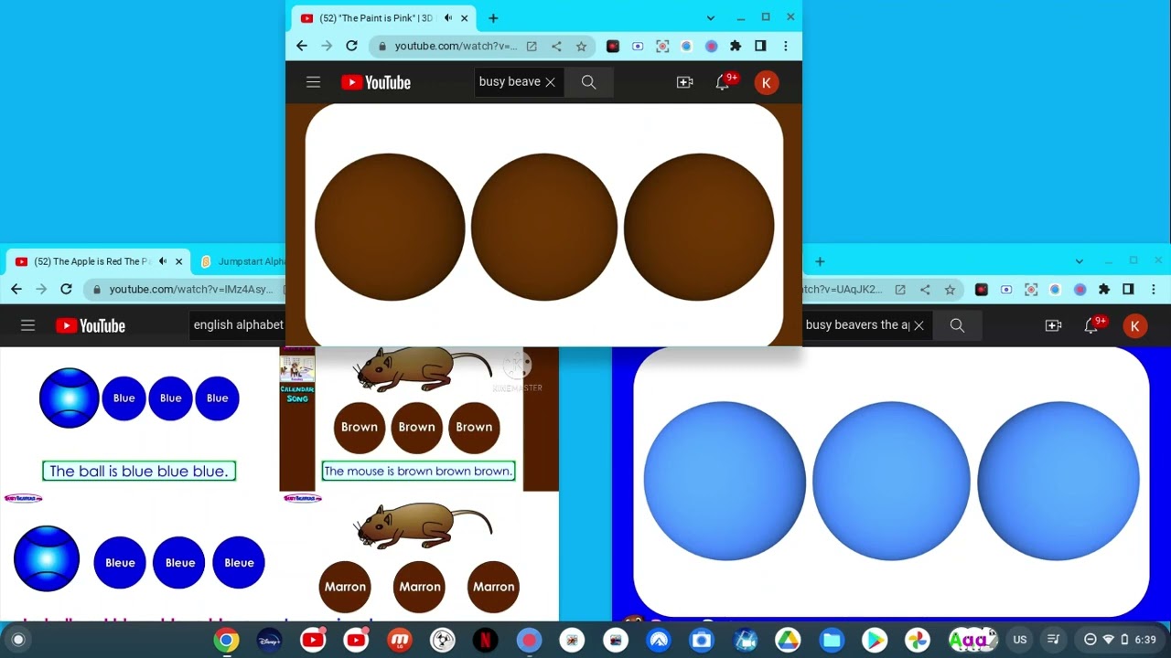Add a new tab in top window
The height and width of the screenshot is (658, 1171).
point(493,18)
